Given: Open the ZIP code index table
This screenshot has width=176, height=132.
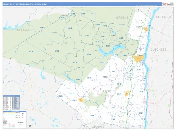Looking at the screenshot, I should point(12,103).
